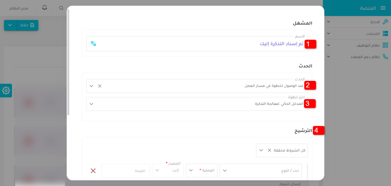Open notifications with the bell icon

click(44, 8)
